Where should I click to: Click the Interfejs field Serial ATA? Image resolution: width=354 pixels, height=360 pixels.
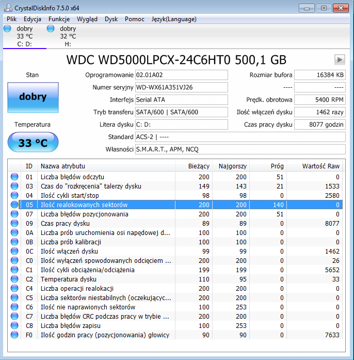[182, 100]
